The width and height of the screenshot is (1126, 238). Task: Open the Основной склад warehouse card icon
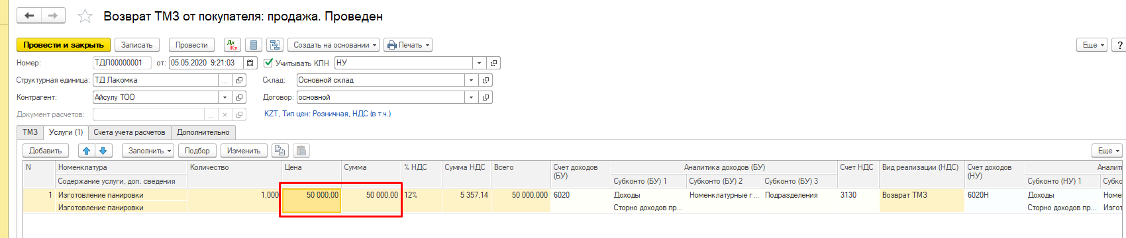point(486,80)
